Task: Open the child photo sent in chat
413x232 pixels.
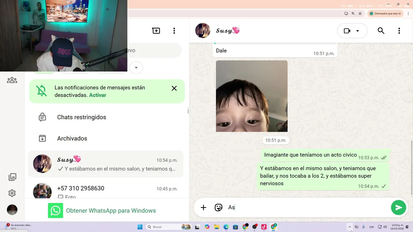Action: tap(252, 96)
